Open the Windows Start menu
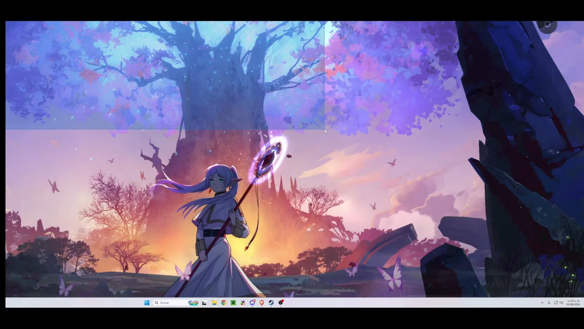Image resolution: width=584 pixels, height=329 pixels. click(x=147, y=302)
